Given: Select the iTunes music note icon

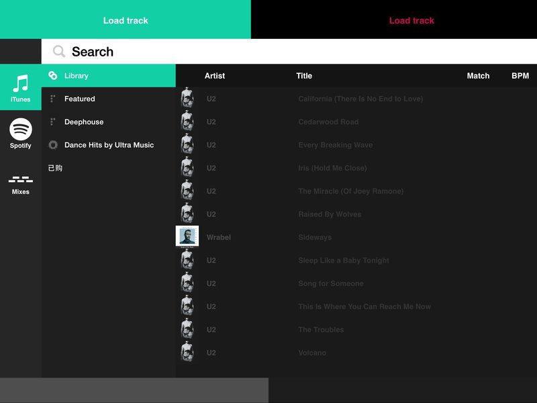Looking at the screenshot, I should pyautogui.click(x=21, y=83).
